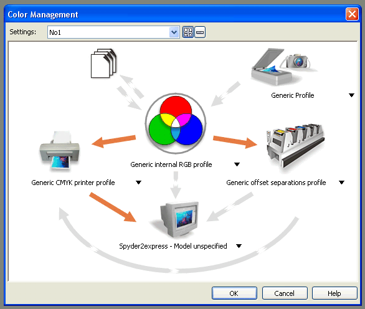Toggle orange arrow from CMYK printer to monitor
The width and height of the screenshot is (365, 309).
click(x=113, y=207)
